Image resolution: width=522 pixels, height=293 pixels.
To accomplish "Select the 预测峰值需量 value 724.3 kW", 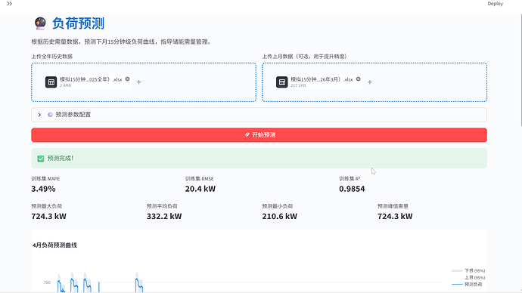I will point(395,216).
